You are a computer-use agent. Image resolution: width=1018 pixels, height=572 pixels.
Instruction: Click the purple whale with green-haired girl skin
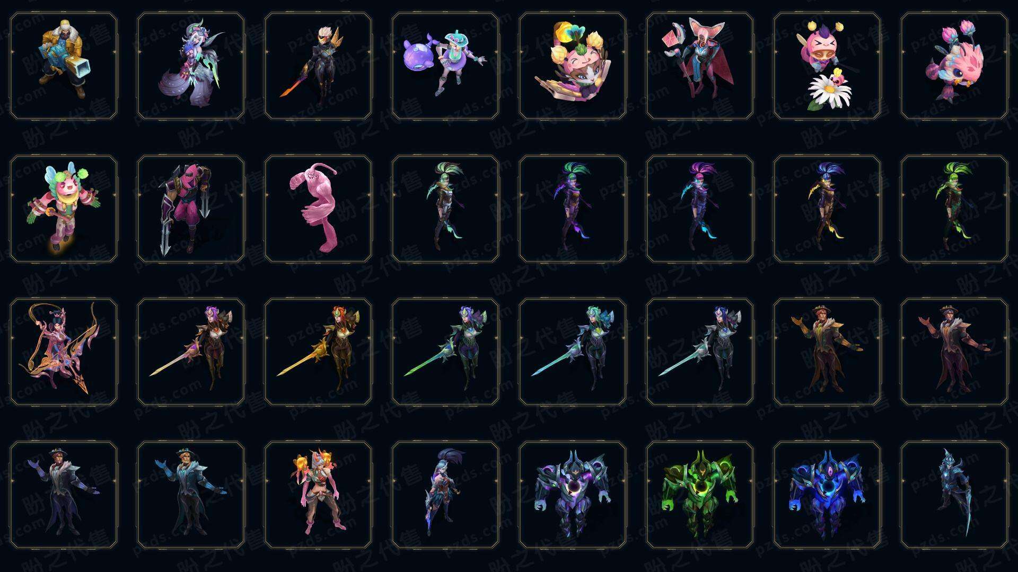tap(445, 66)
